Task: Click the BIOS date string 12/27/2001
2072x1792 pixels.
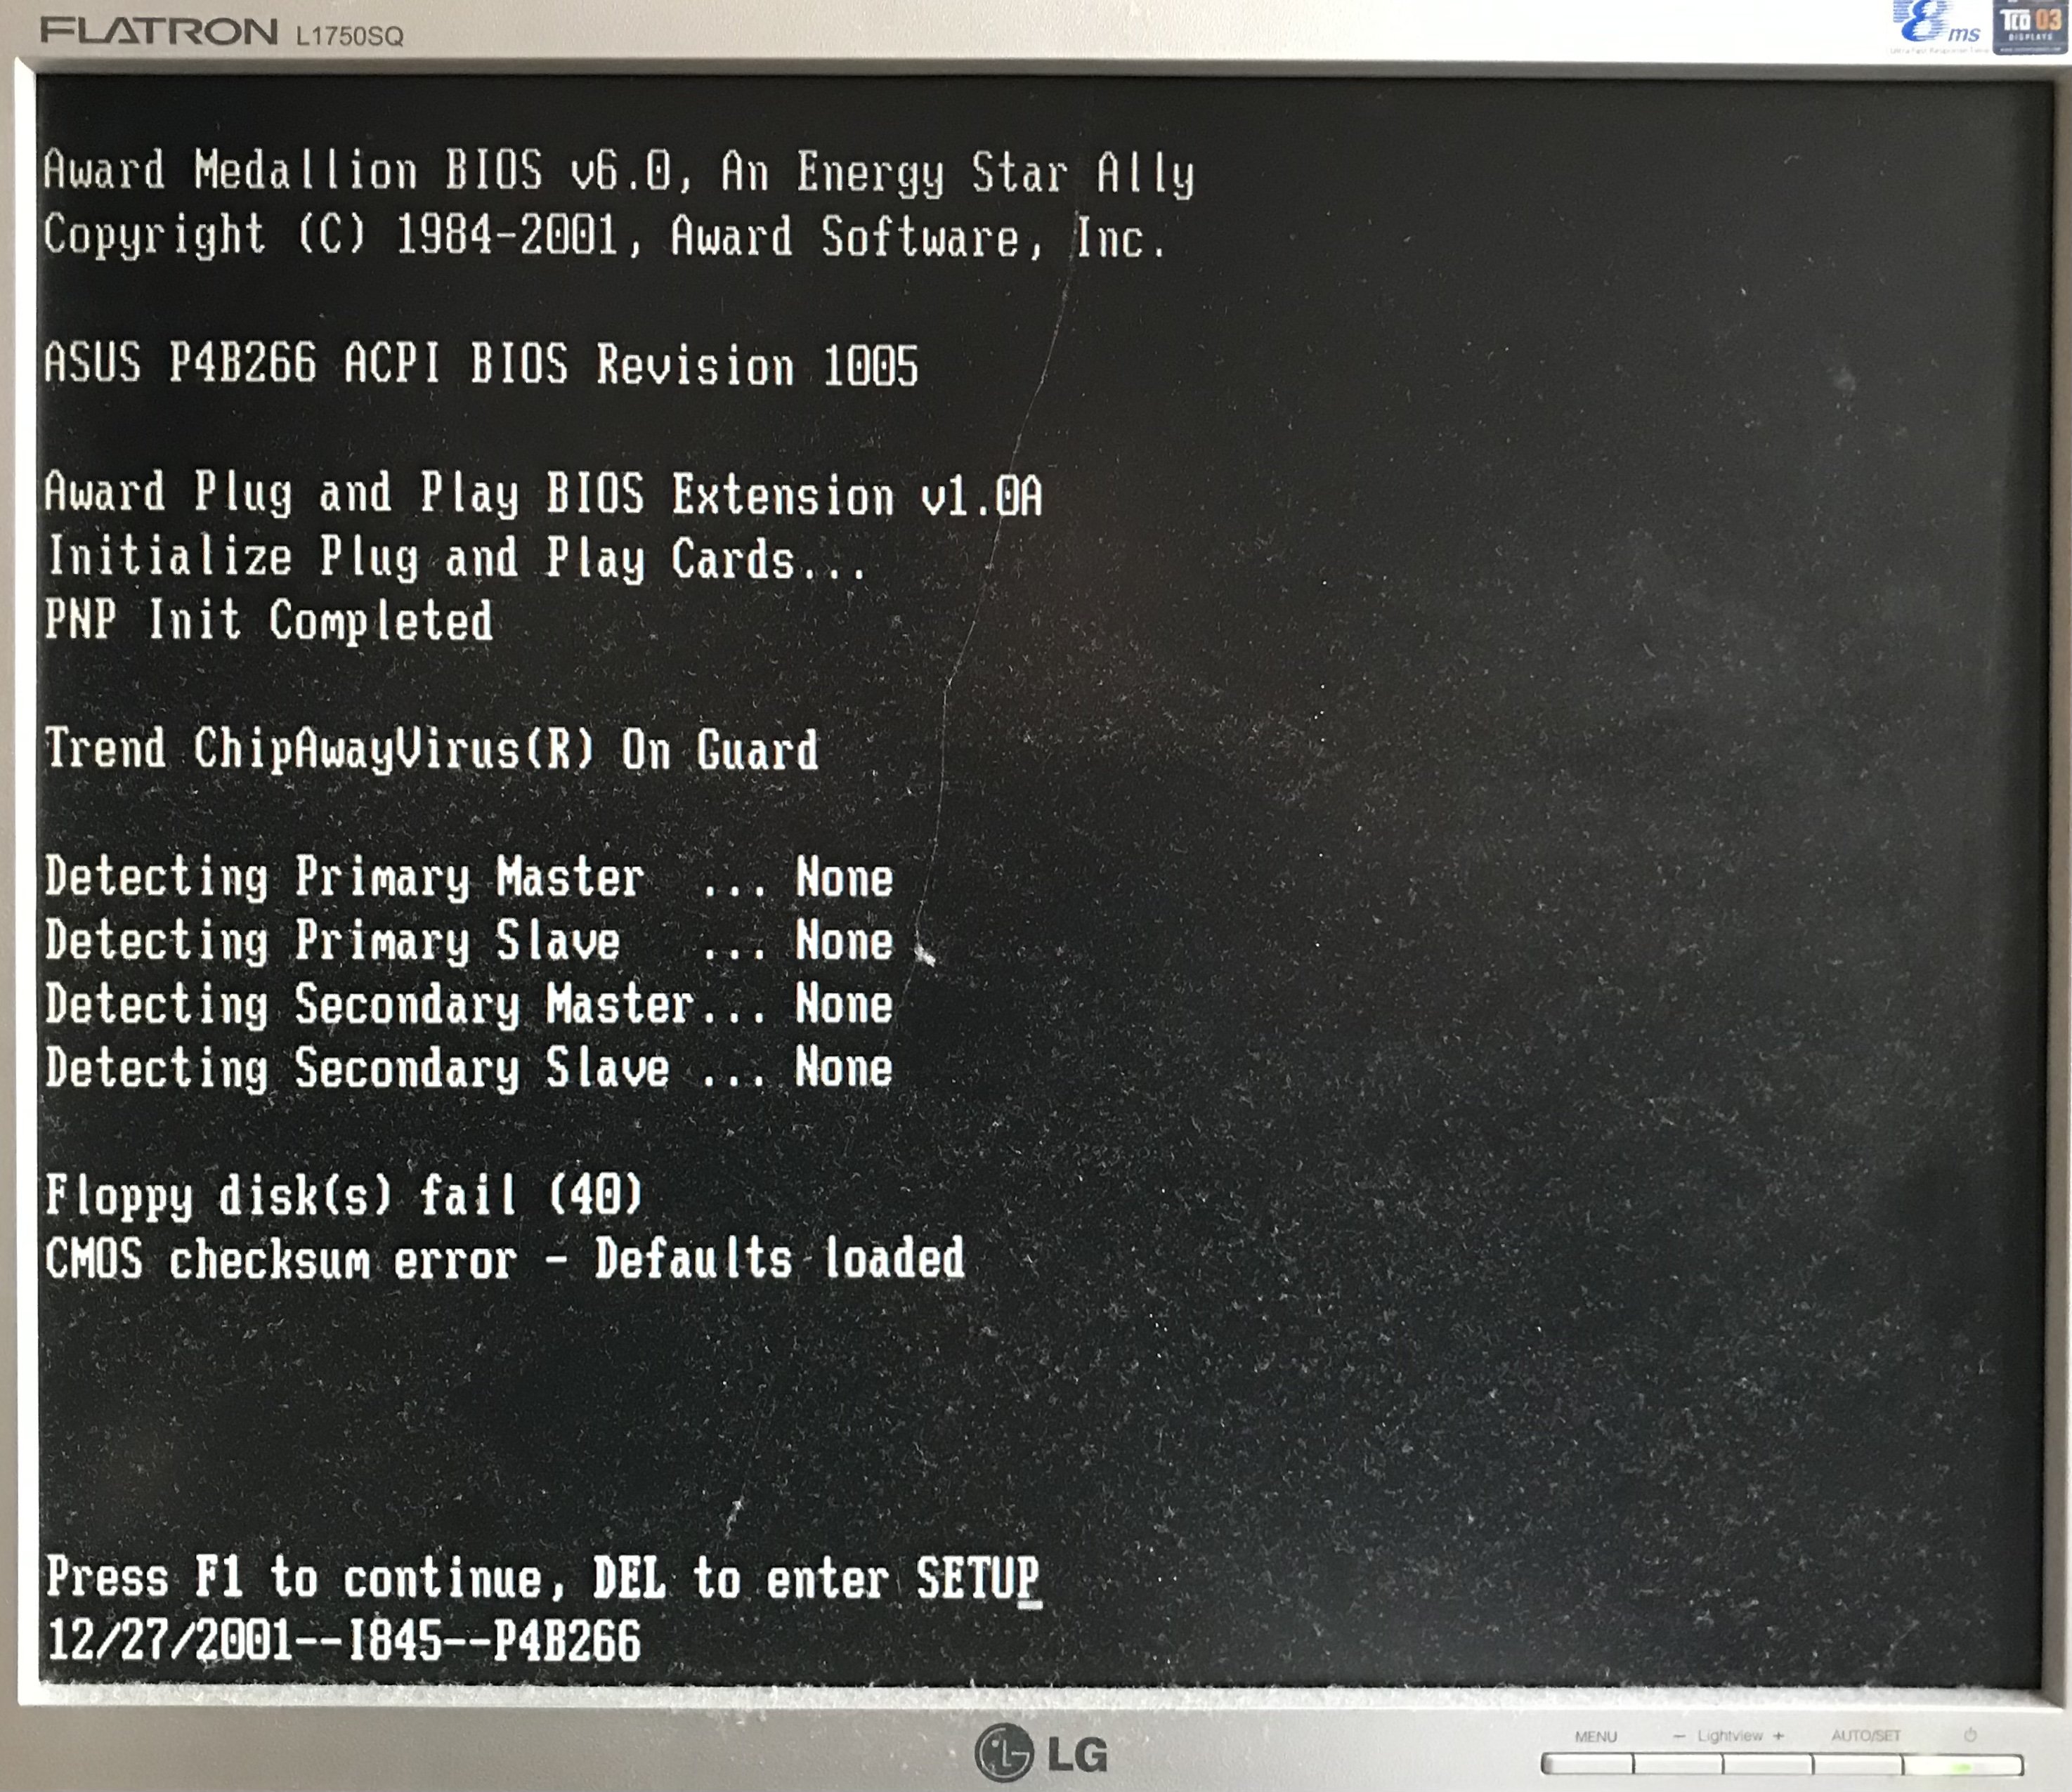Action: pos(343,1642)
